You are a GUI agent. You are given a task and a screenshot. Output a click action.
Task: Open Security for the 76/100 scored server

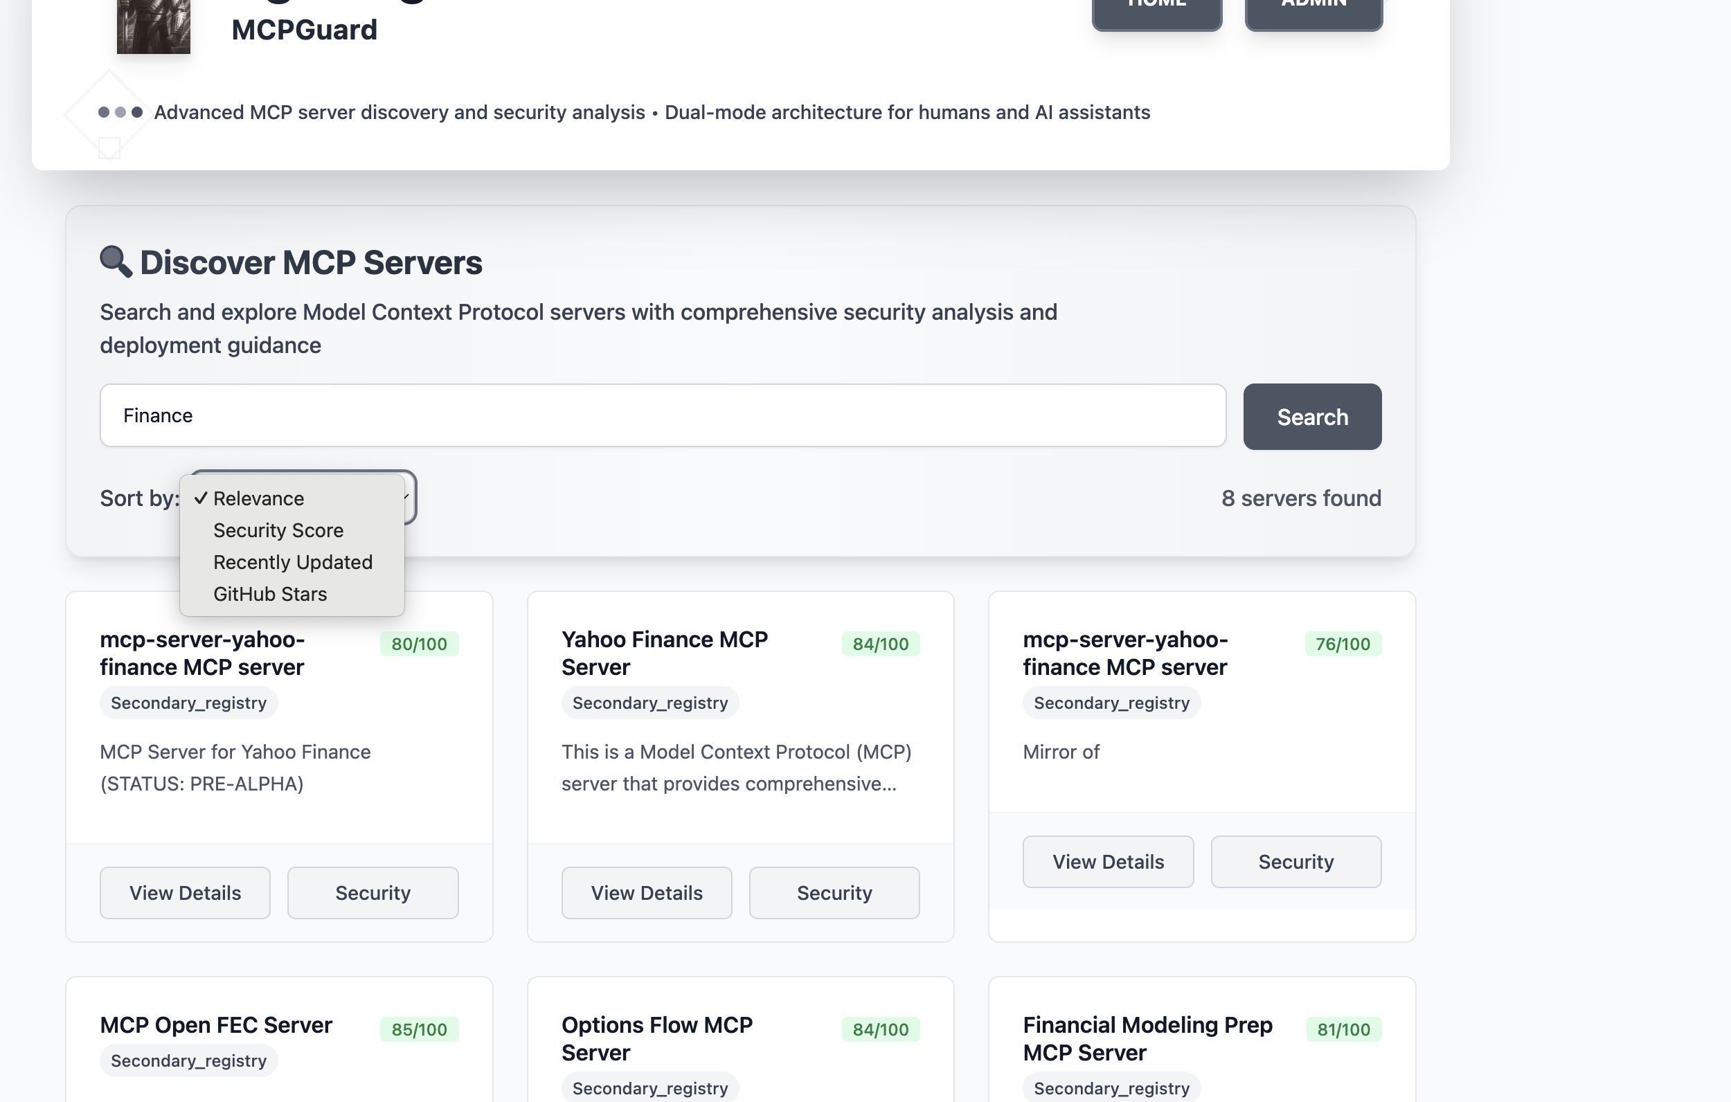(x=1295, y=862)
